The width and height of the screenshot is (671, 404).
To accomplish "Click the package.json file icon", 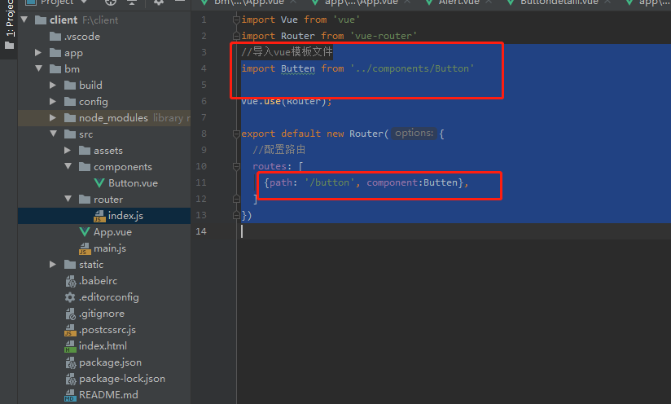I will (70, 362).
